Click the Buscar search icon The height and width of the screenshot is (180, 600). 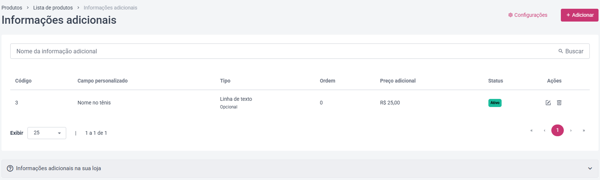560,51
